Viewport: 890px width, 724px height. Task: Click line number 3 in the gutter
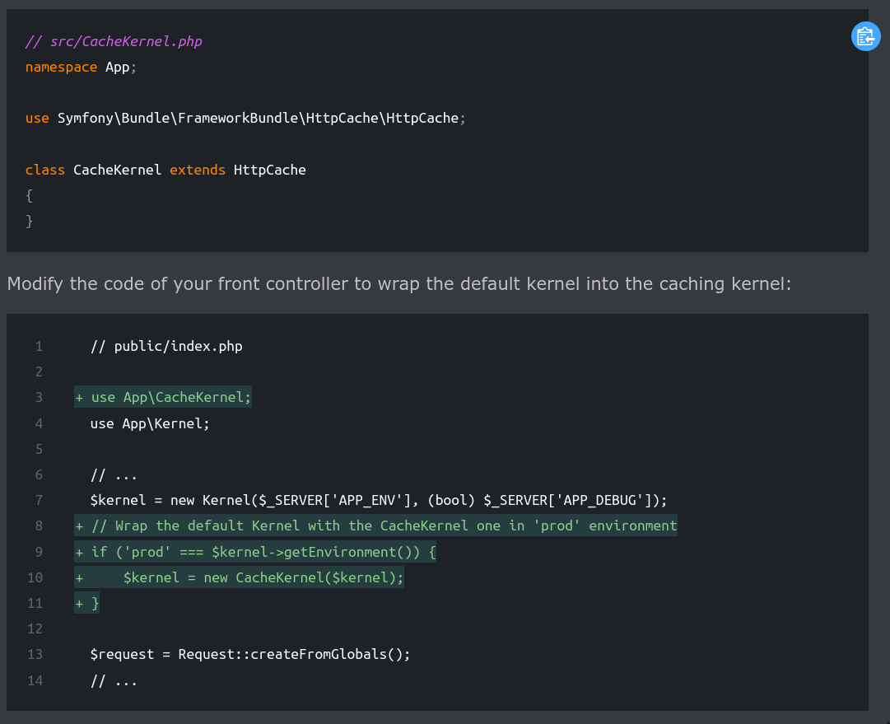coord(39,398)
